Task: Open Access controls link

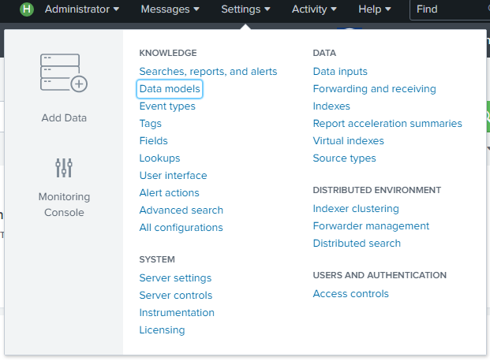Action: coord(350,294)
